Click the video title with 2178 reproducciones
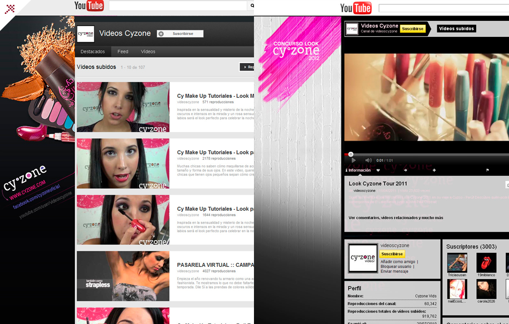Image resolution: width=509 pixels, height=324 pixels. (215, 152)
